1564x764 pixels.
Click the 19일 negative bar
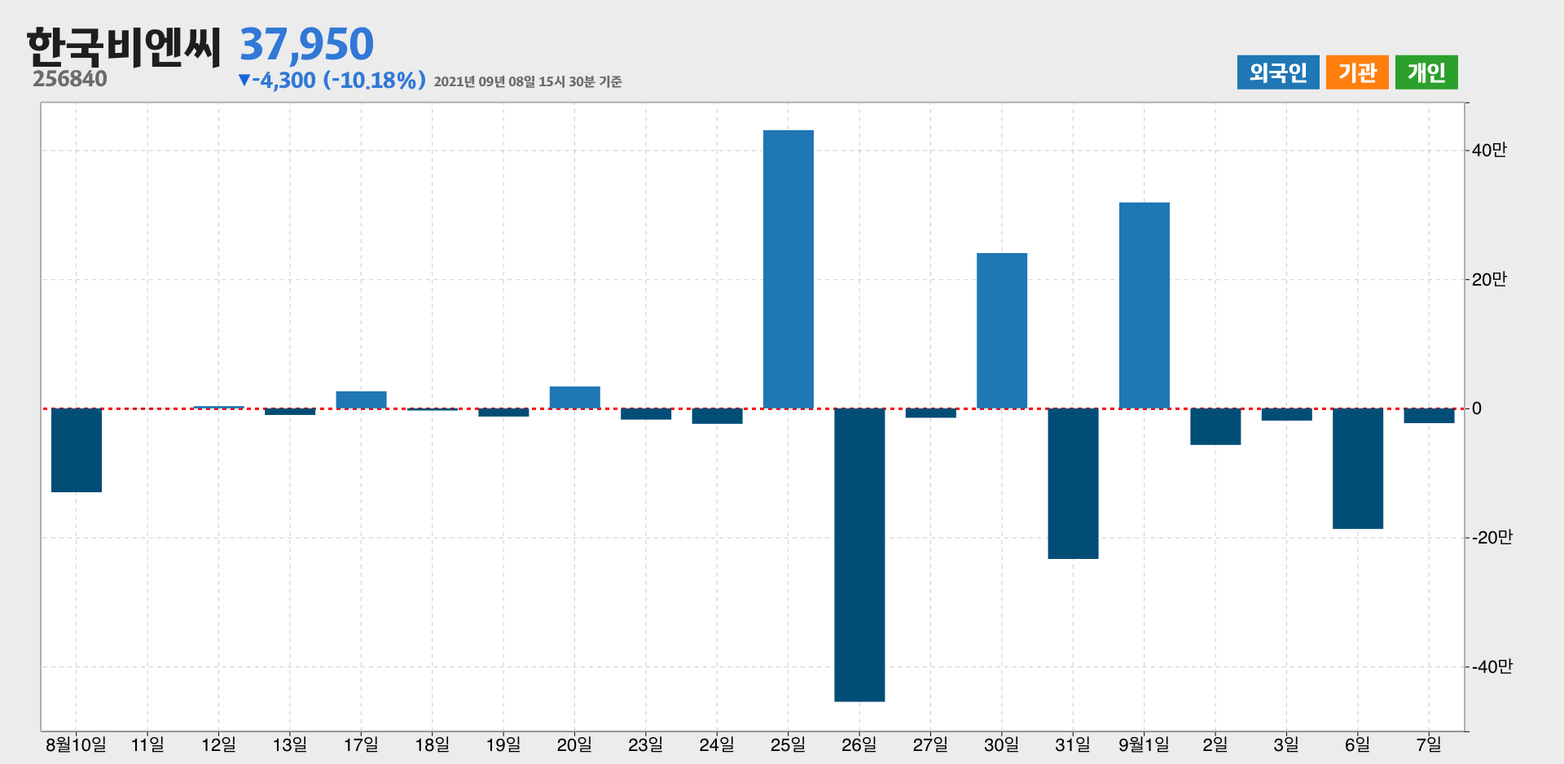(x=503, y=413)
